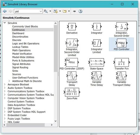This screenshot has height=135, width=140.
Task: Open the Model-Wide Utilities library
Action: (x=23, y=57)
